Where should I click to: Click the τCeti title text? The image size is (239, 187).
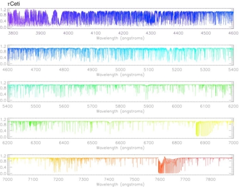point(14,4)
